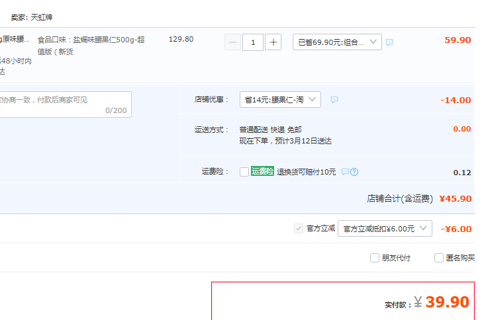
Task: Select the shipping fee 0.00
Action: [x=462, y=129]
